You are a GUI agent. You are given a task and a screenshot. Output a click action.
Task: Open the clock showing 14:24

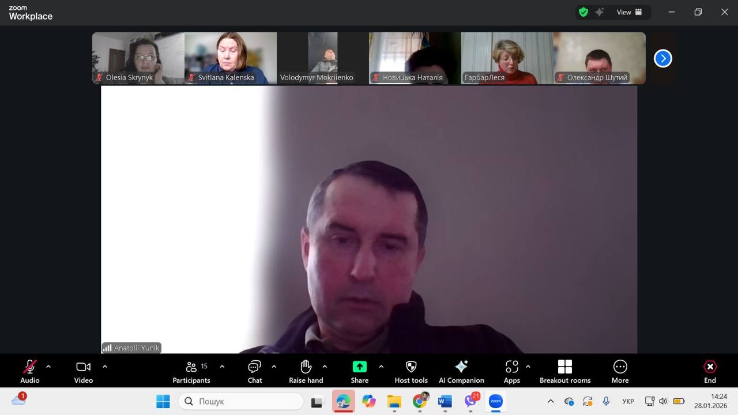(711, 401)
